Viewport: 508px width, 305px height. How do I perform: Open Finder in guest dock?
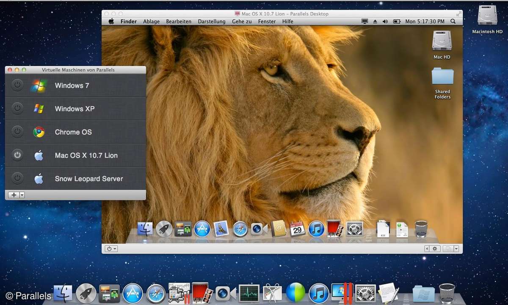pos(145,229)
